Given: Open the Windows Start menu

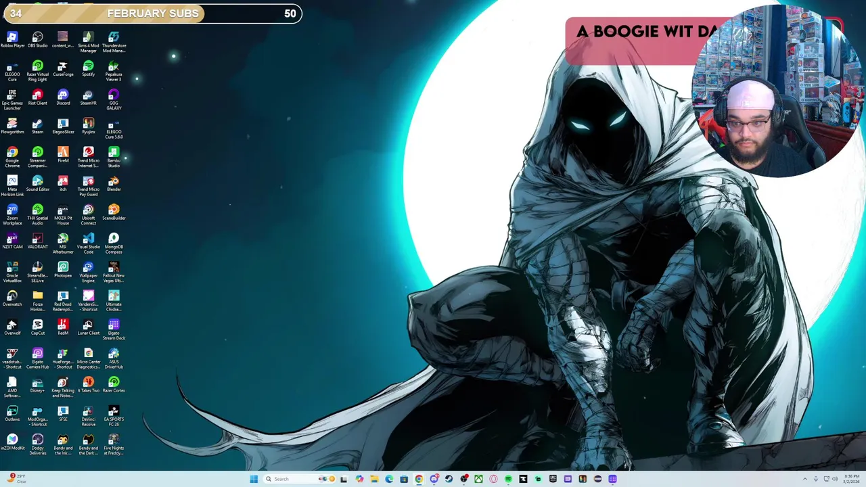Looking at the screenshot, I should pos(254,479).
